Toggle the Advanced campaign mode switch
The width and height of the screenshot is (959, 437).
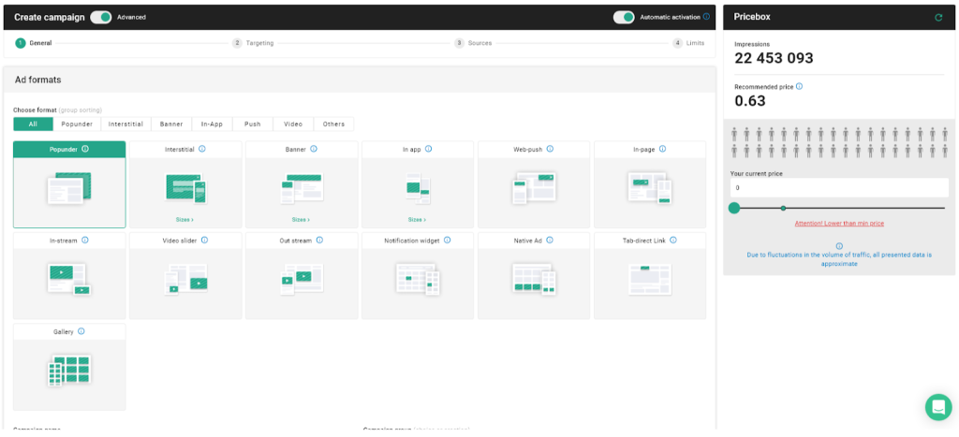(101, 17)
